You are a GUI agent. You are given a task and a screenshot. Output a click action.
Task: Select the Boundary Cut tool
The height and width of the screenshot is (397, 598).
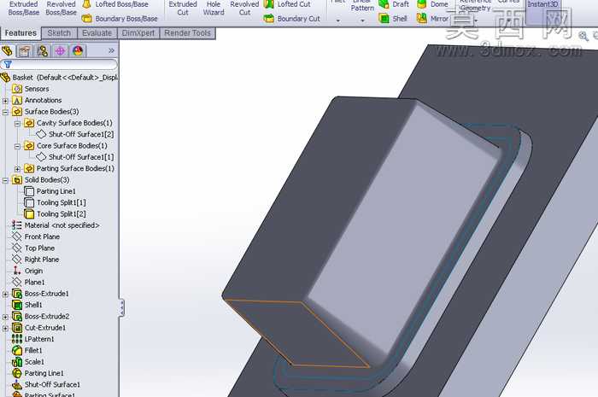(292, 18)
